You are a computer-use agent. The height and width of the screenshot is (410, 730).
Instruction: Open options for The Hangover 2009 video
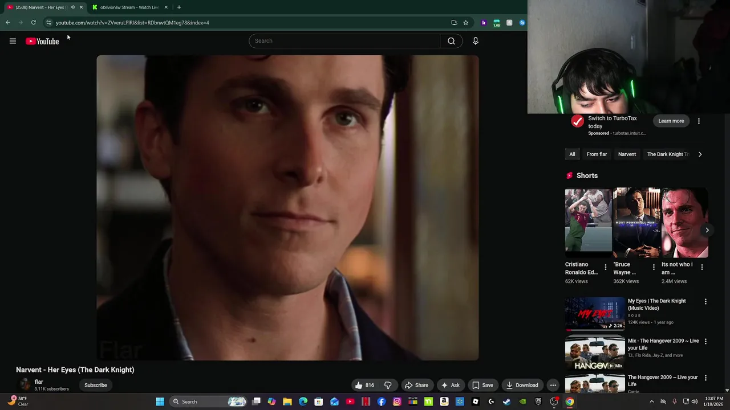pyautogui.click(x=705, y=378)
